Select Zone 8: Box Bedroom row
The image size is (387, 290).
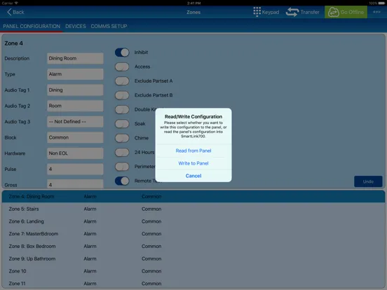(x=193, y=247)
